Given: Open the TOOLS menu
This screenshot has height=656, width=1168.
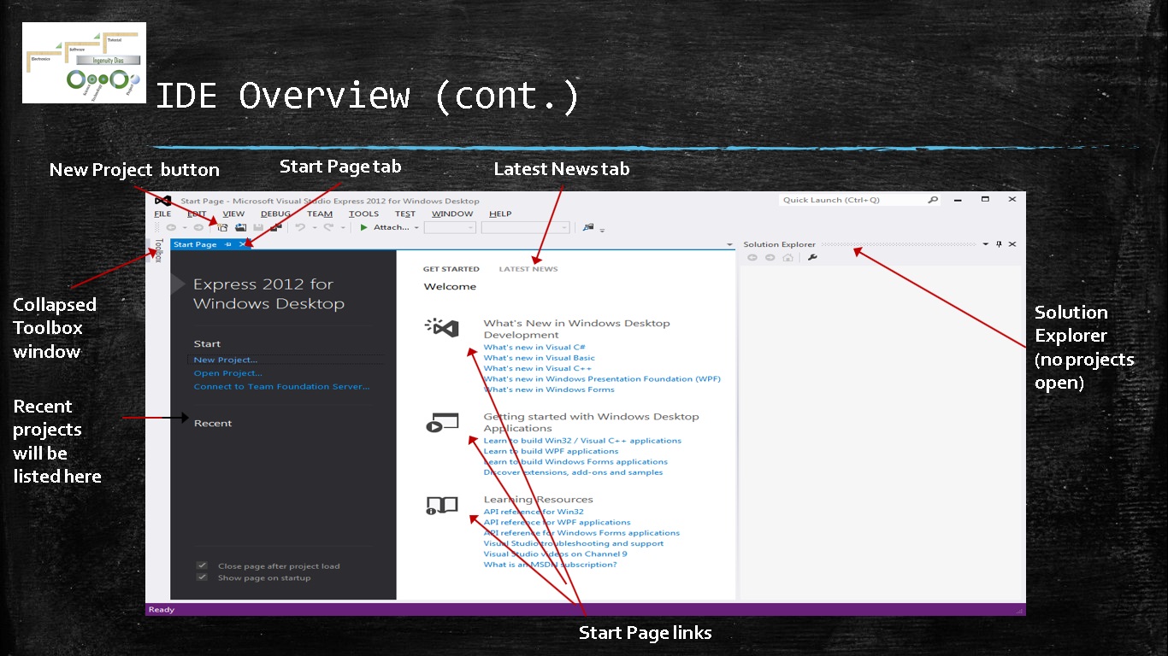Looking at the screenshot, I should (x=363, y=214).
